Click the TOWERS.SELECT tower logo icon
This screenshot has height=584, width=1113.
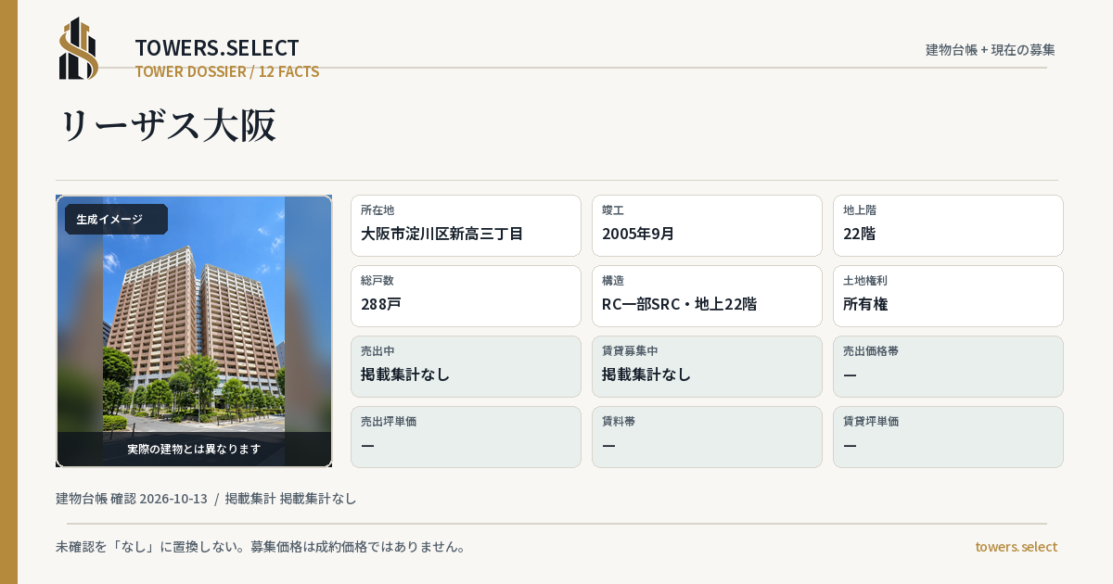click(x=79, y=48)
